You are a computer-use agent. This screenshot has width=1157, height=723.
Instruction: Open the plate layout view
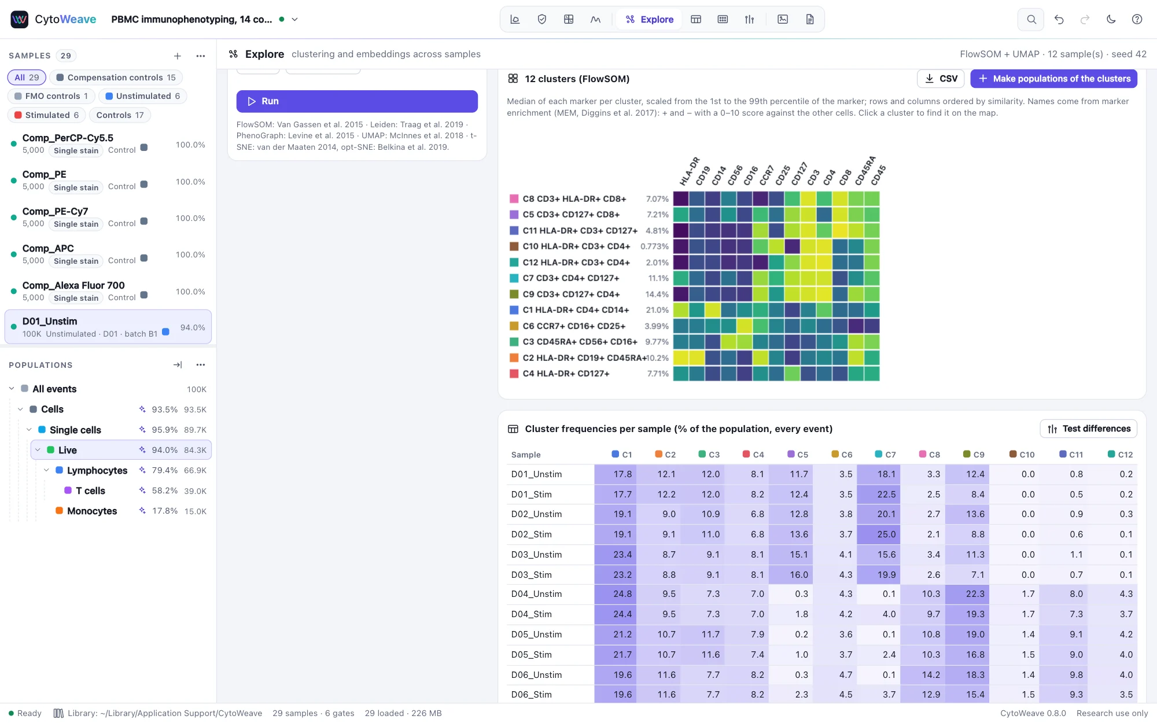pos(723,19)
